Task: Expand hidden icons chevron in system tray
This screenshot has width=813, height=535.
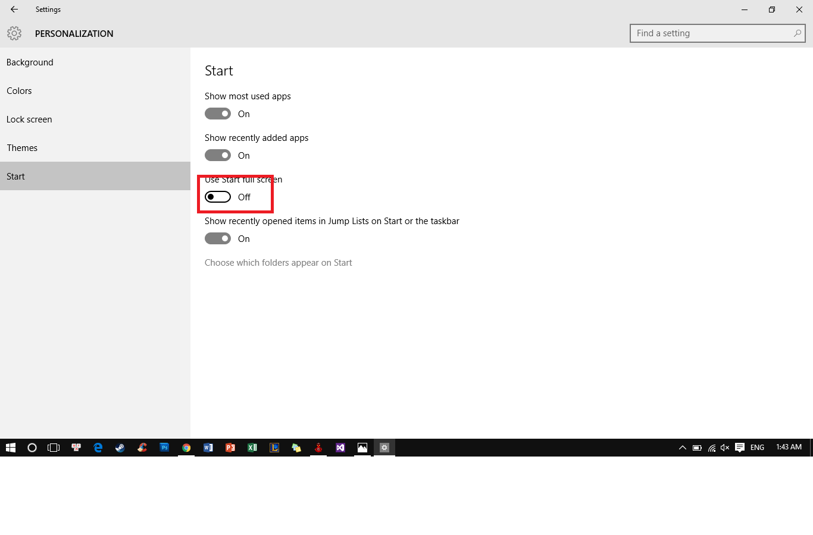Action: click(x=683, y=448)
